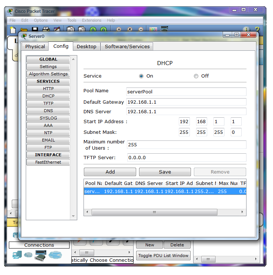Turn the DHCP service On

(x=141, y=76)
